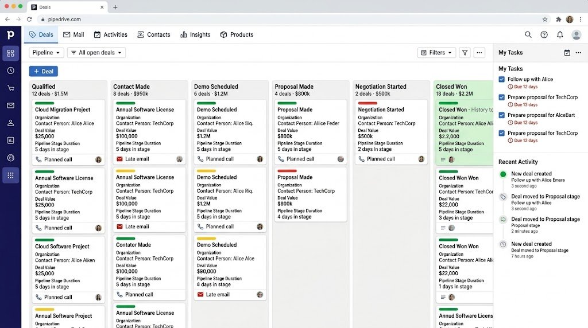Click the blue + Deal button

coord(44,71)
